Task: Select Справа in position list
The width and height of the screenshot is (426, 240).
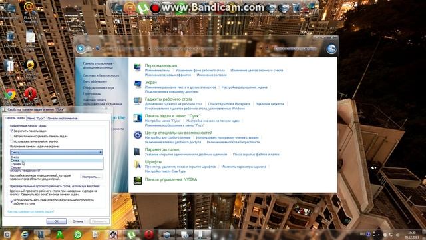Action: 57,164
